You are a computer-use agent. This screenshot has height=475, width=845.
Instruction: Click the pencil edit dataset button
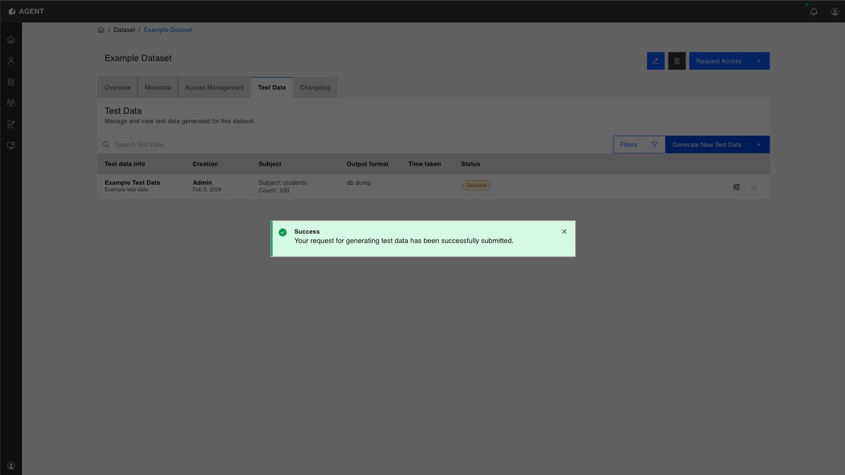coord(656,61)
